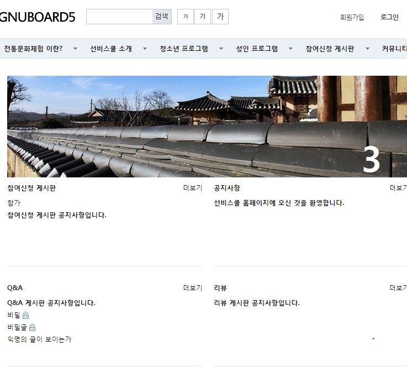This screenshot has height=383, width=407.
Task: Open the 참여신청 게시판 menu item
Action: tap(330, 49)
